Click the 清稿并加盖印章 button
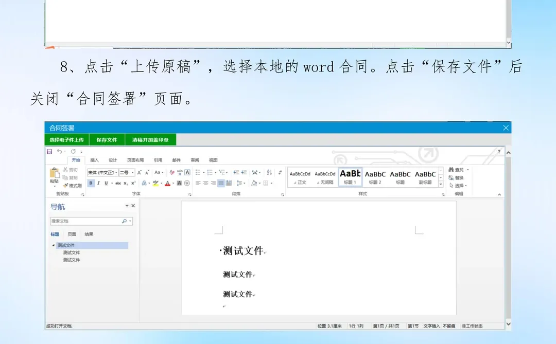 [x=151, y=139]
